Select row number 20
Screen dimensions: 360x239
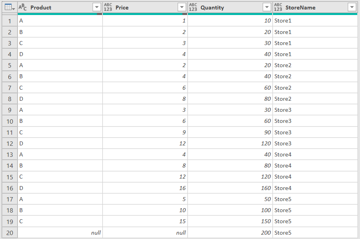tap(9, 233)
